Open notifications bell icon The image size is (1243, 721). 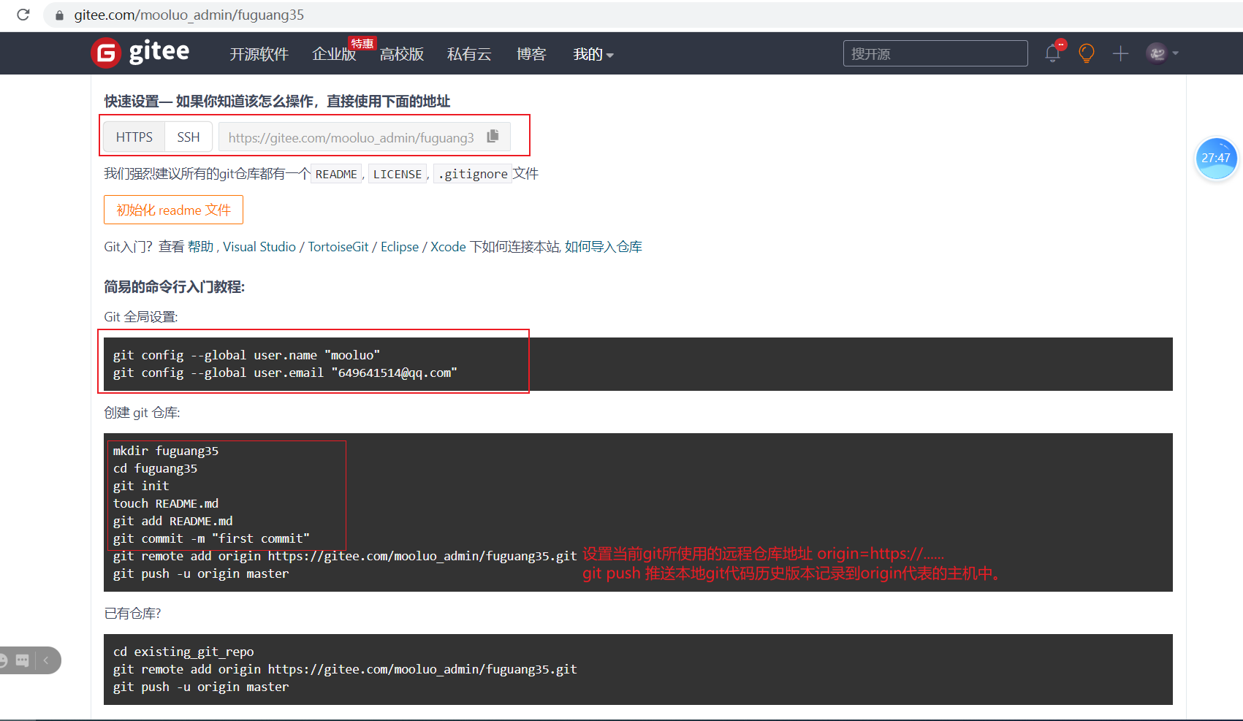click(x=1052, y=53)
